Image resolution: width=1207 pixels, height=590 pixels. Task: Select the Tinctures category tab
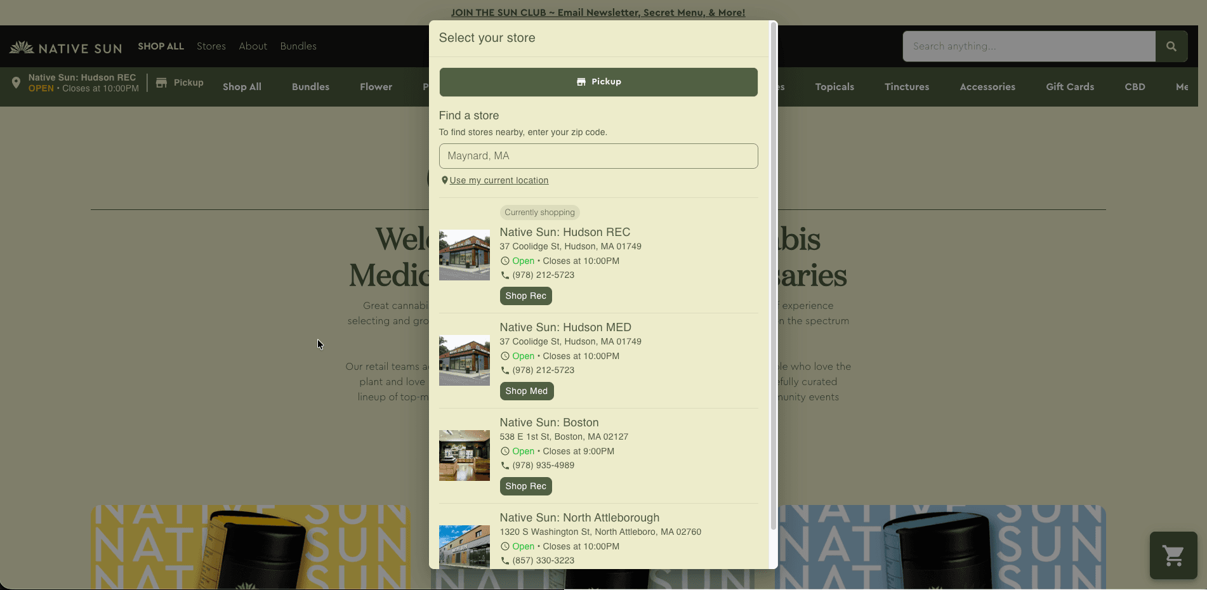pos(907,87)
